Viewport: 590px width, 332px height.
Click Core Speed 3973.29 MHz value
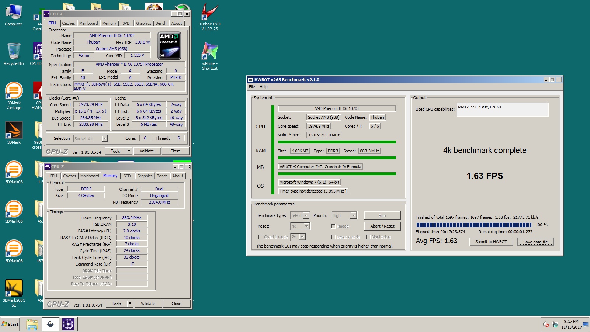pos(91,104)
